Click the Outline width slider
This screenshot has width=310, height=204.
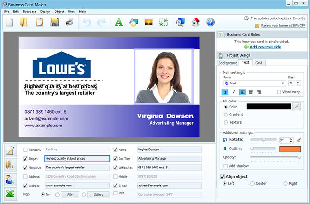point(263,148)
